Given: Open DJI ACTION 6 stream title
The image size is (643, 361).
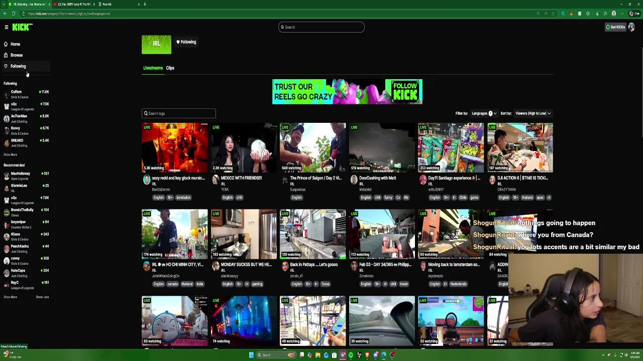Looking at the screenshot, I should click(x=522, y=178).
